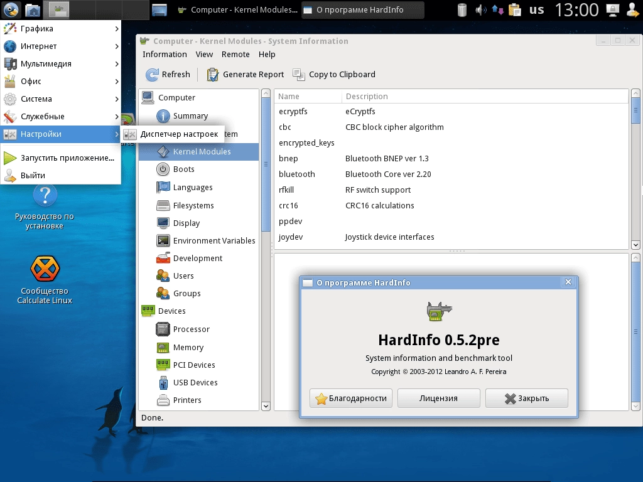Select Devices category icon
The width and height of the screenshot is (643, 482).
(148, 311)
